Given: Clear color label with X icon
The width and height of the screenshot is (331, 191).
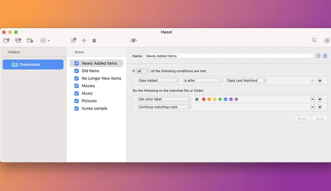Looking at the screenshot, I should (x=197, y=99).
